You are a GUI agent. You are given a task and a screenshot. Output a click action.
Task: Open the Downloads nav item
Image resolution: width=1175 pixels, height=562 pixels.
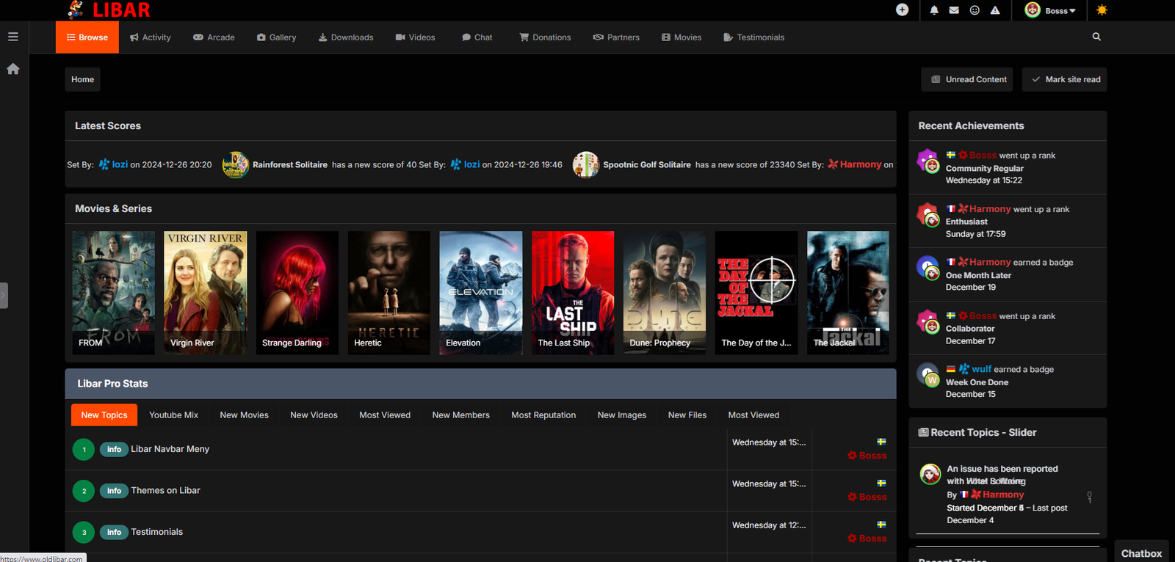(x=346, y=37)
